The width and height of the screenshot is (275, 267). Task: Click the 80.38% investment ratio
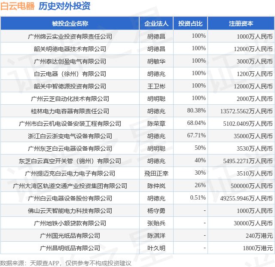pyautogui.click(x=196, y=110)
